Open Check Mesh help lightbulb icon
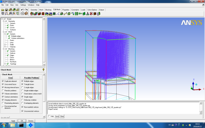Image resolution: width=205 pixels, height=128 pixels. (43, 69)
